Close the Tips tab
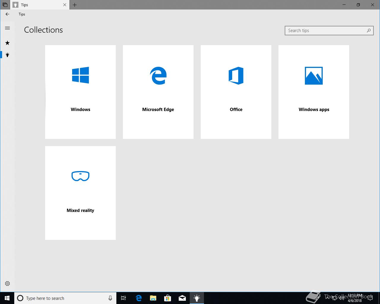 (x=65, y=5)
